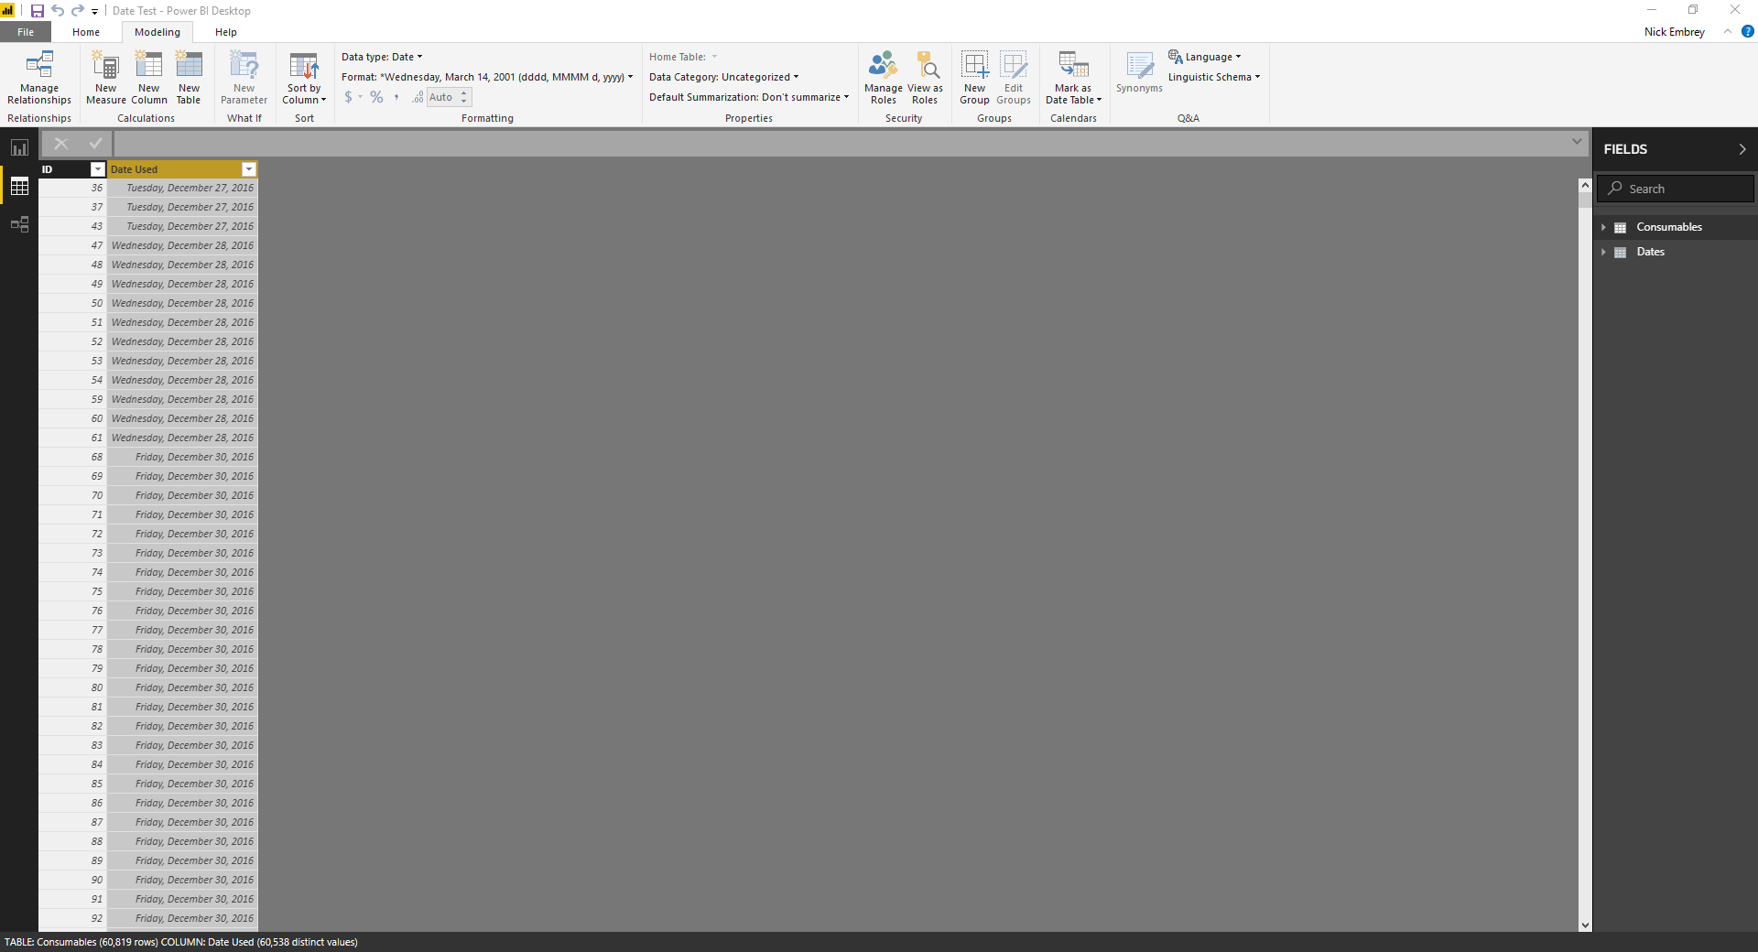Screen dimensions: 1758x952
Task: Open Default Summarization dropdown
Action: (x=749, y=97)
